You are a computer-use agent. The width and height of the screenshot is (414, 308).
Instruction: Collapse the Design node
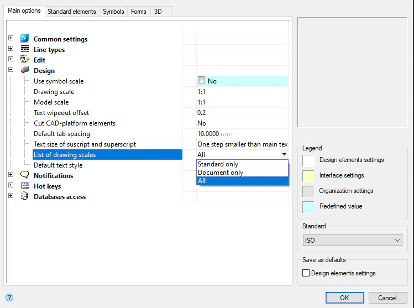coord(11,70)
